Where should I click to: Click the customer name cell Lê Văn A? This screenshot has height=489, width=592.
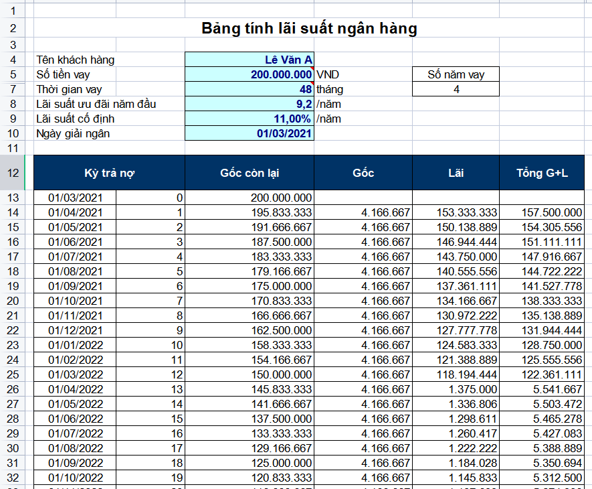(x=249, y=60)
